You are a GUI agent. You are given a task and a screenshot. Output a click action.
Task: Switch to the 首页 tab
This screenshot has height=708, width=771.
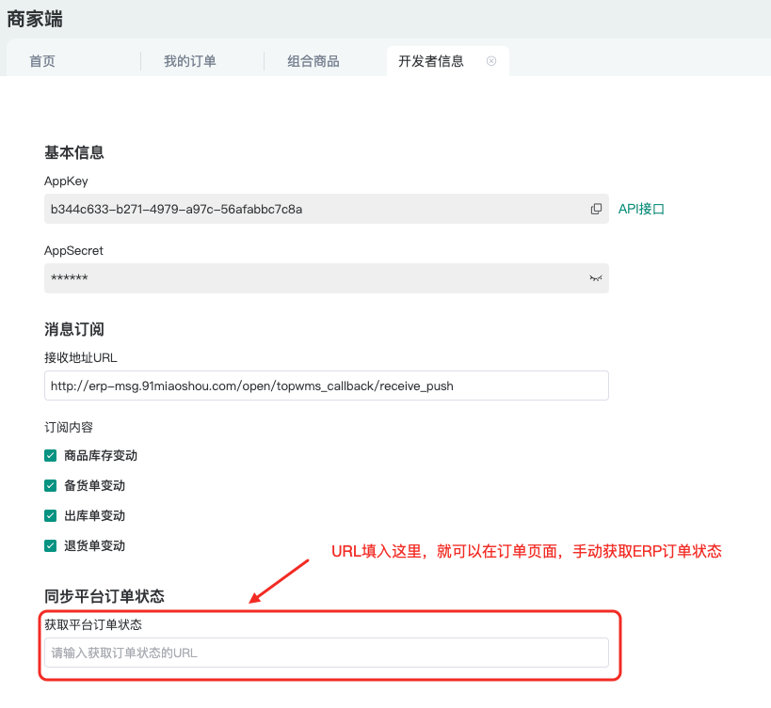pyautogui.click(x=42, y=61)
